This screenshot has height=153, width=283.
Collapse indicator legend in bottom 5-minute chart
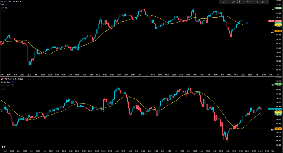2,89
